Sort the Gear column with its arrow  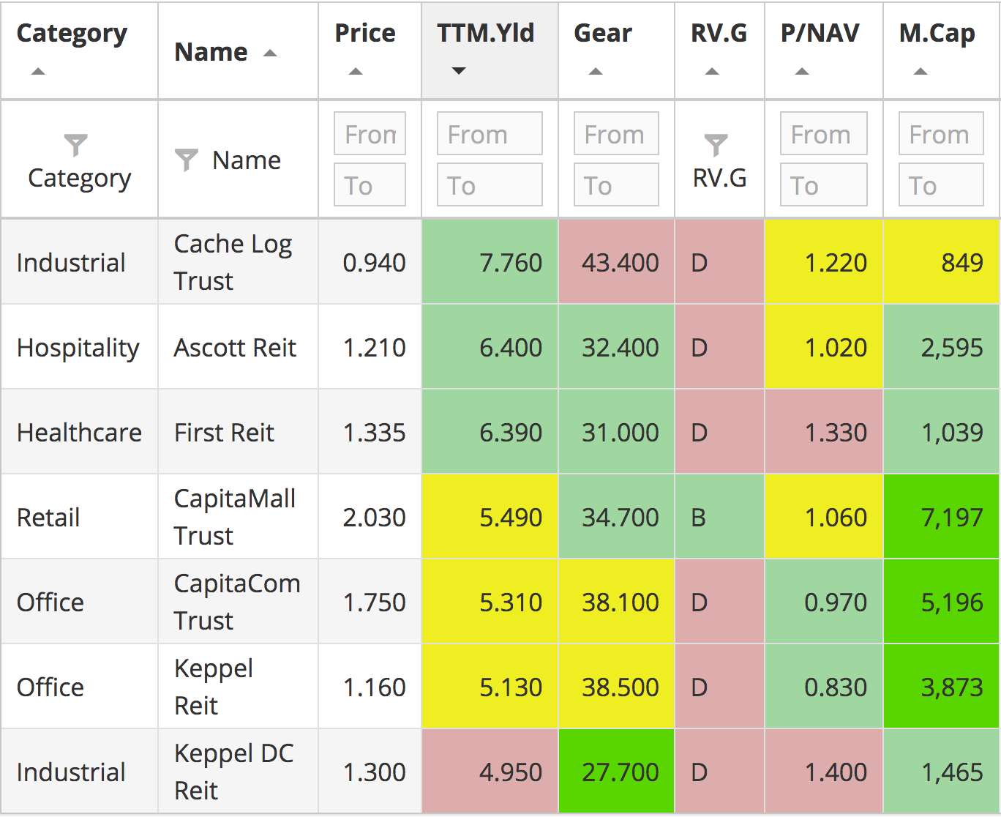tap(596, 72)
